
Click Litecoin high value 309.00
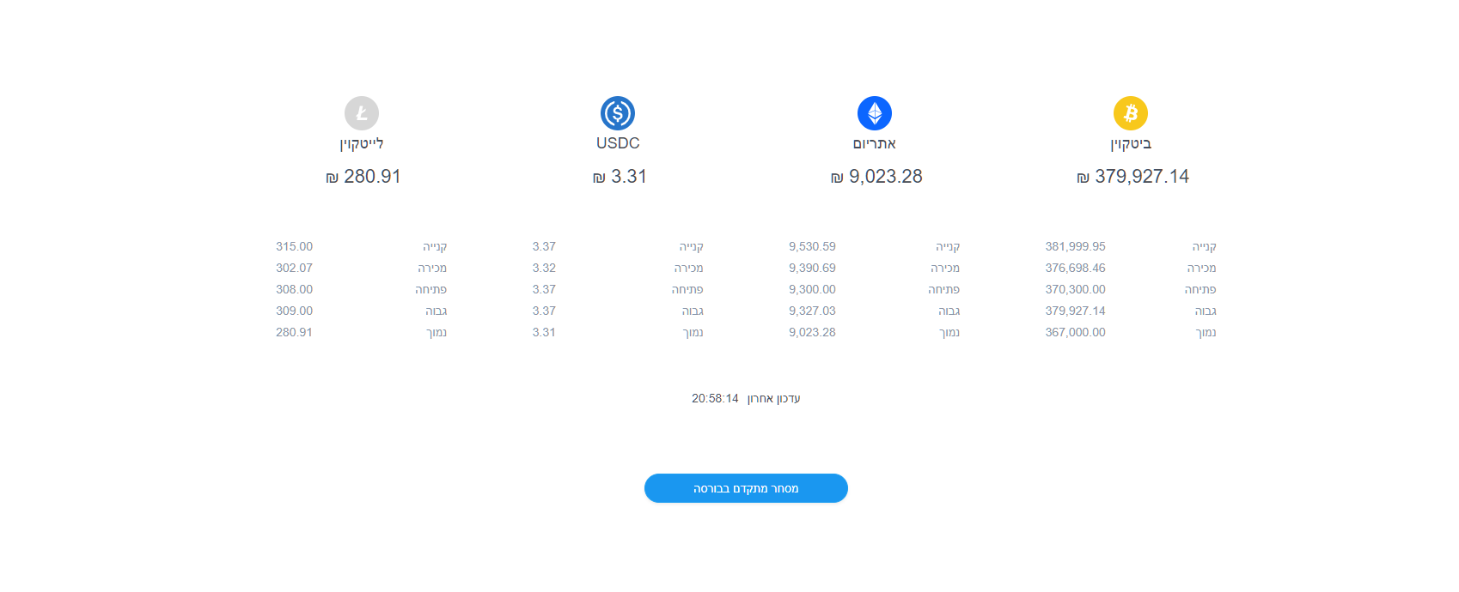[294, 311]
